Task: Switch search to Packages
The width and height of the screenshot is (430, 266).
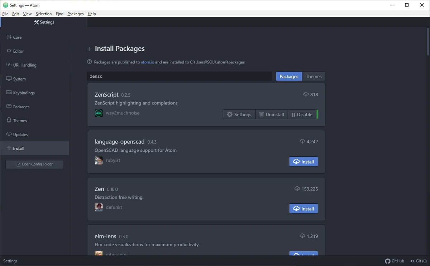Action: (x=289, y=76)
